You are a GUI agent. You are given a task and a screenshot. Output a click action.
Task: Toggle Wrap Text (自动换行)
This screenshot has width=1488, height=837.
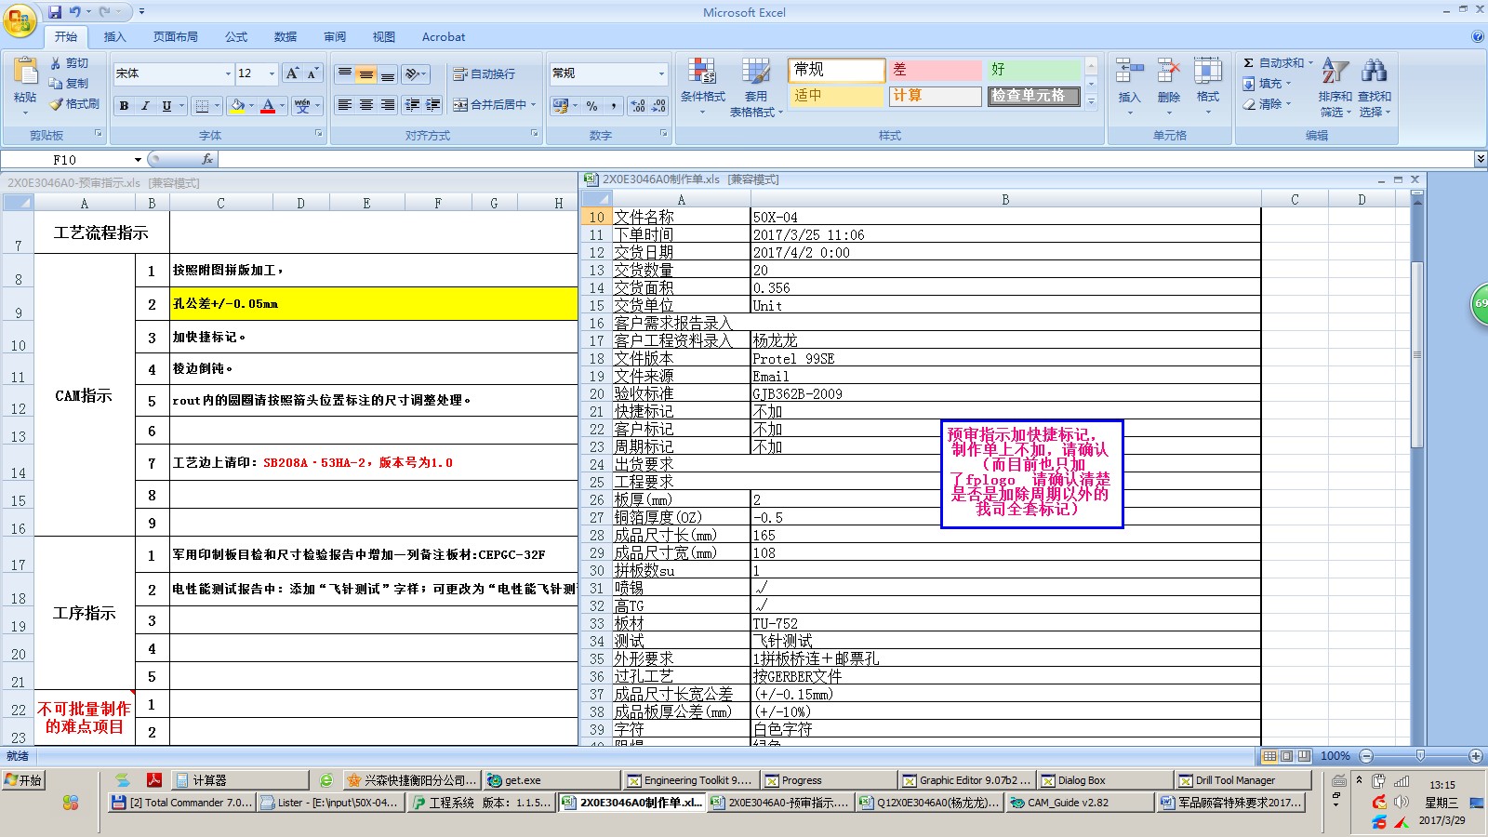click(484, 73)
